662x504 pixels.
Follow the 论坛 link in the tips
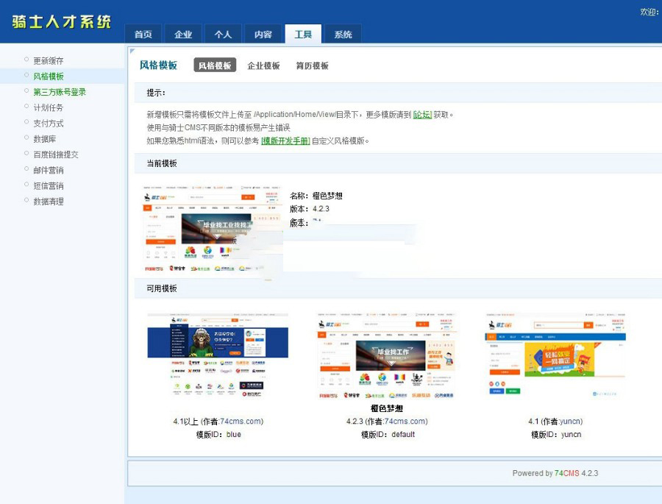pos(422,115)
